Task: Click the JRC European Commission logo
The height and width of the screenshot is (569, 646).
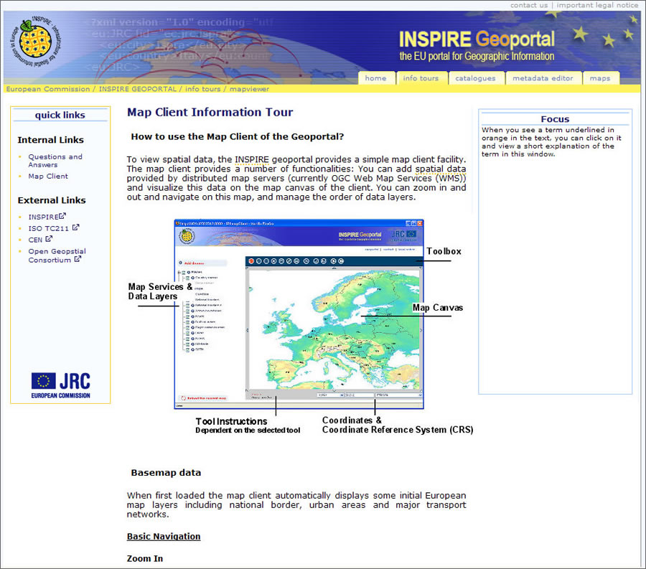Action: 60,385
